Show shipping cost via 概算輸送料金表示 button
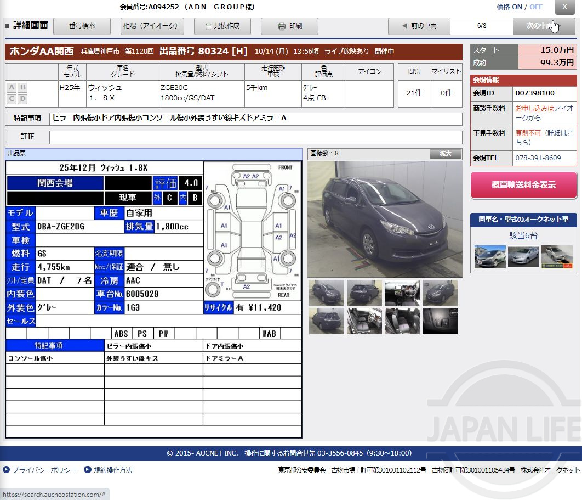582x500 pixels. point(523,185)
